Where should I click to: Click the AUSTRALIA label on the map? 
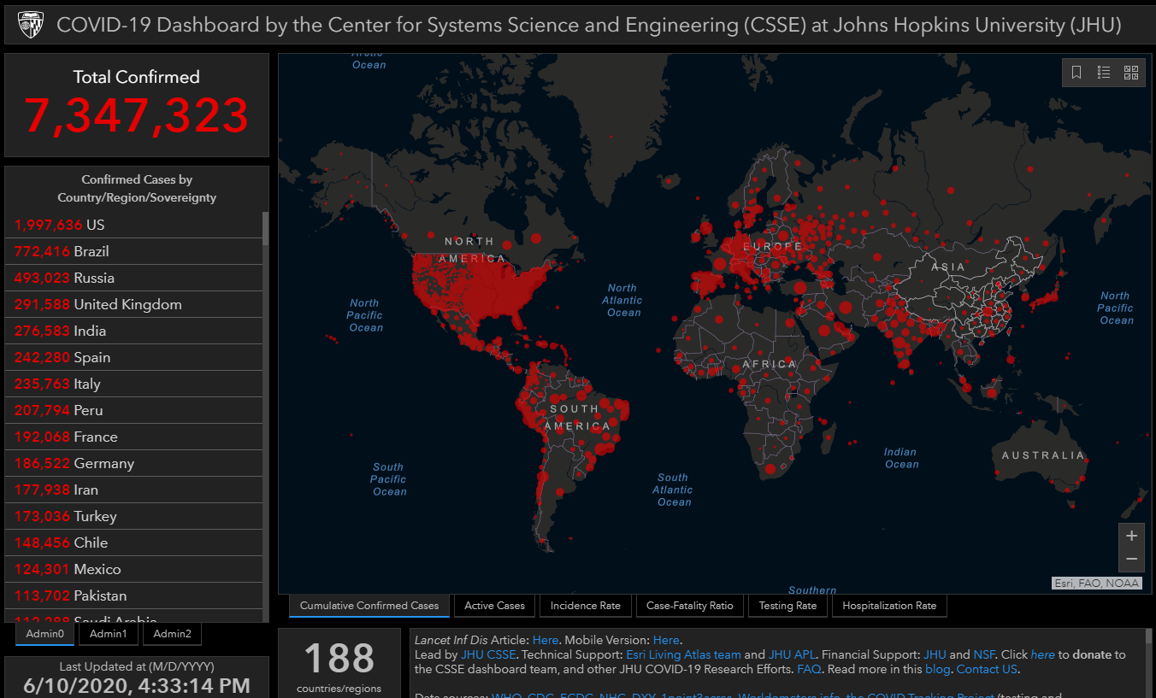[1043, 455]
